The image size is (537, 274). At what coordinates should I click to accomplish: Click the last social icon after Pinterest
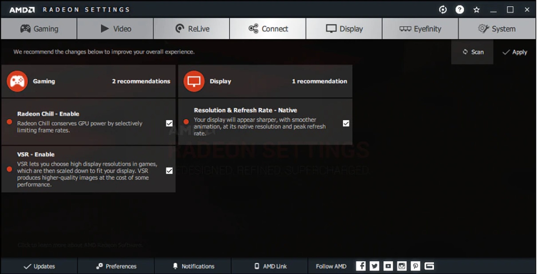(x=429, y=266)
